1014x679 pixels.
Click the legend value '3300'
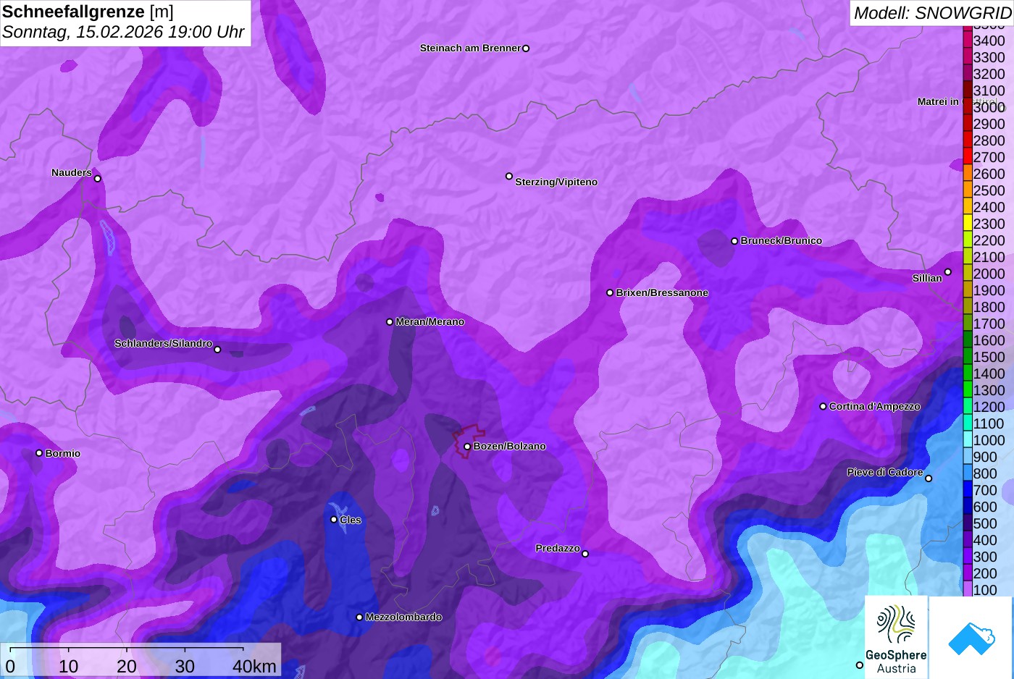click(x=989, y=57)
